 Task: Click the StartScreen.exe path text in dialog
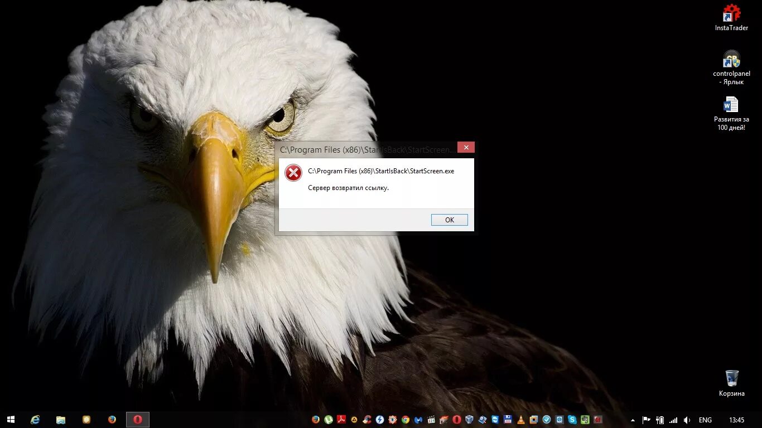[381, 171]
